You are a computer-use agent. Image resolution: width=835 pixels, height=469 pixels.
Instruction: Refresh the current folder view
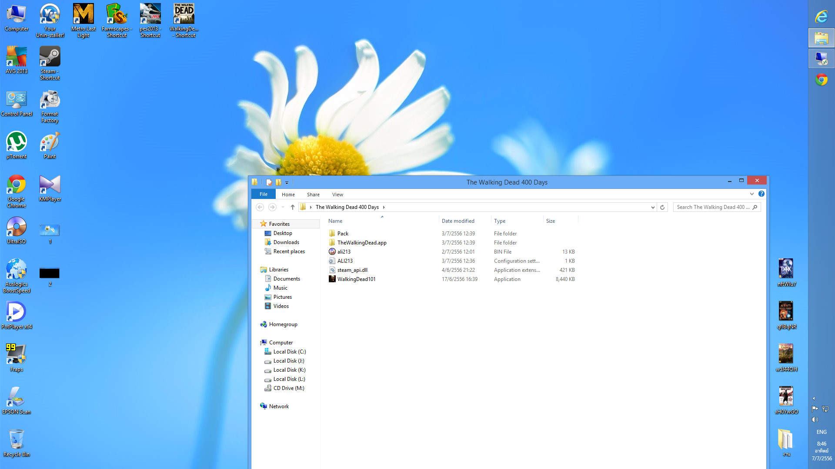662,207
